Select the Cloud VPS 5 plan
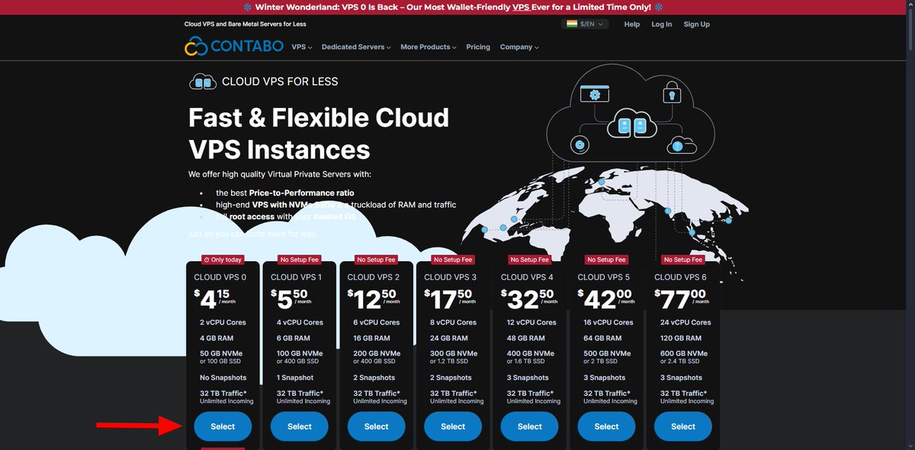Image resolution: width=915 pixels, height=450 pixels. (x=607, y=426)
